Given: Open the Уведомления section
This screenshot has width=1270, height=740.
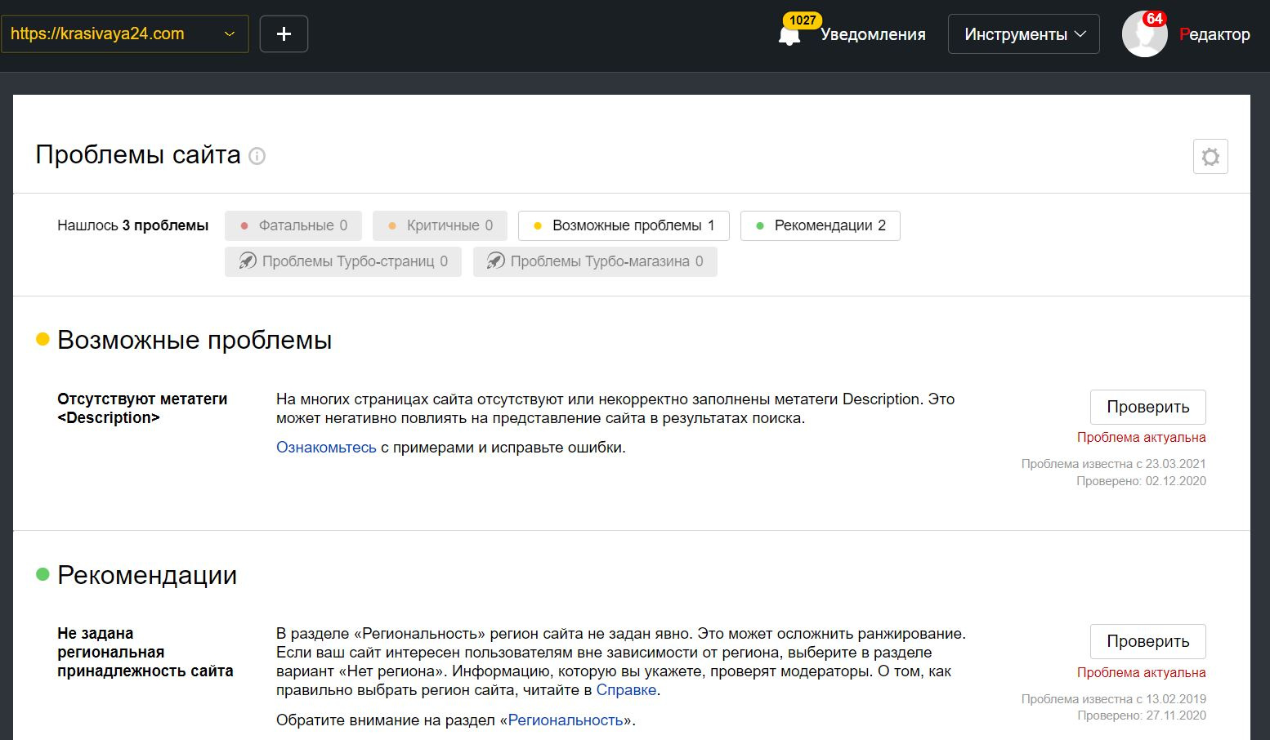Looking at the screenshot, I should pyautogui.click(x=873, y=34).
